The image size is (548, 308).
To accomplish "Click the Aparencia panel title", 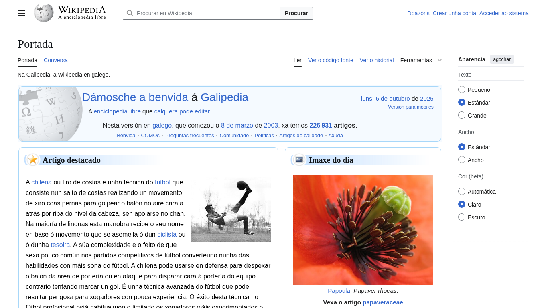I will [x=472, y=59].
